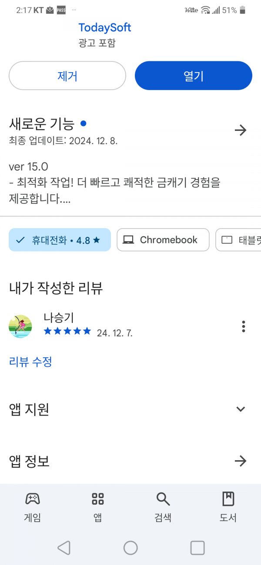This screenshot has height=565, width=261.
Task: Select the 휴대전화 4.8 rating chip
Action: [60, 240]
